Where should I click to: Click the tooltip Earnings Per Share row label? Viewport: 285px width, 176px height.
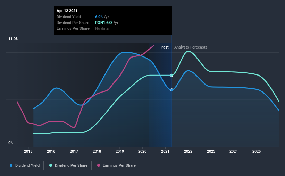(x=73, y=28)
